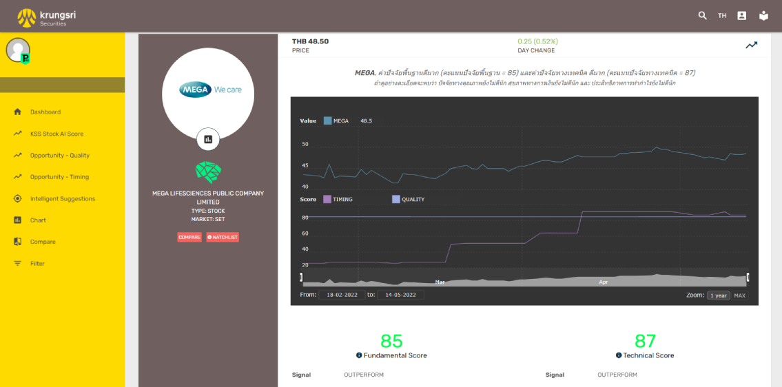Click OUTPERFORM signal under Technical Score

617,375
